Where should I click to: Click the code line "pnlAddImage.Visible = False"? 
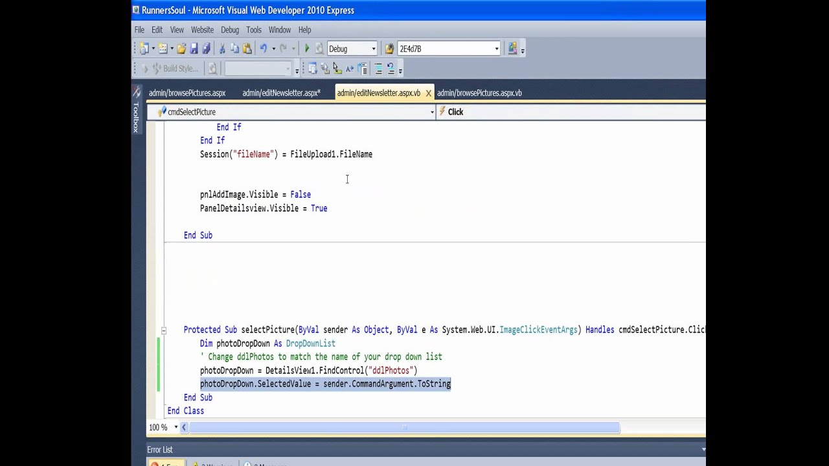tap(255, 194)
